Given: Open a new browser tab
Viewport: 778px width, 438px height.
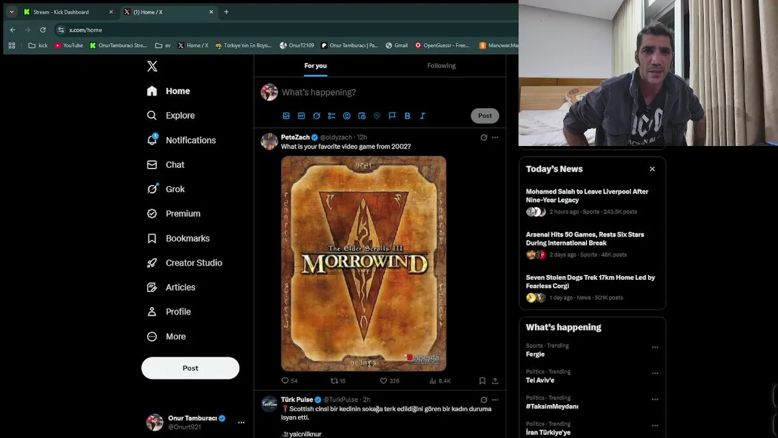Looking at the screenshot, I should tap(226, 12).
